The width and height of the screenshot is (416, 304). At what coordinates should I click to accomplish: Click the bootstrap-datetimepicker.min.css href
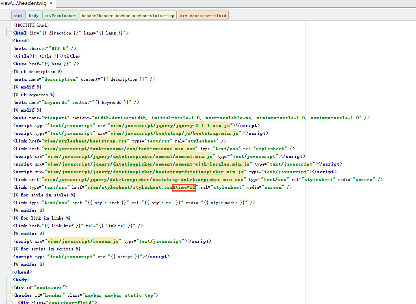(x=143, y=179)
